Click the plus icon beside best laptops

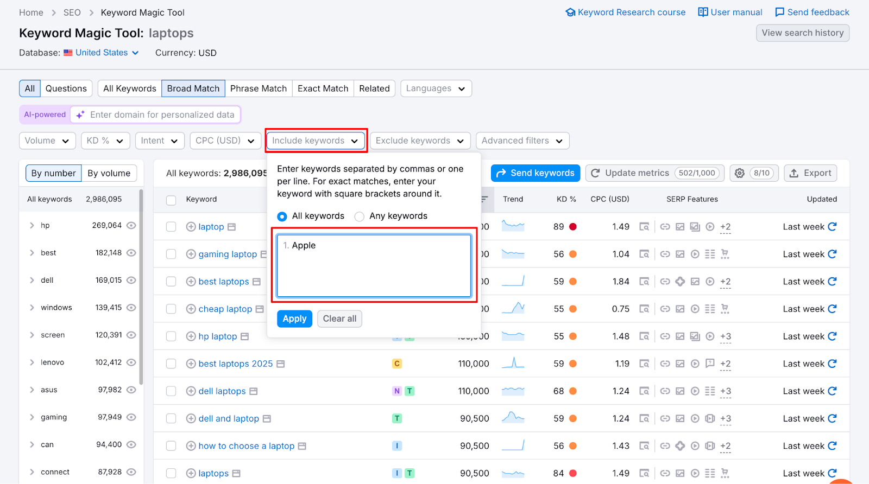[x=191, y=282]
